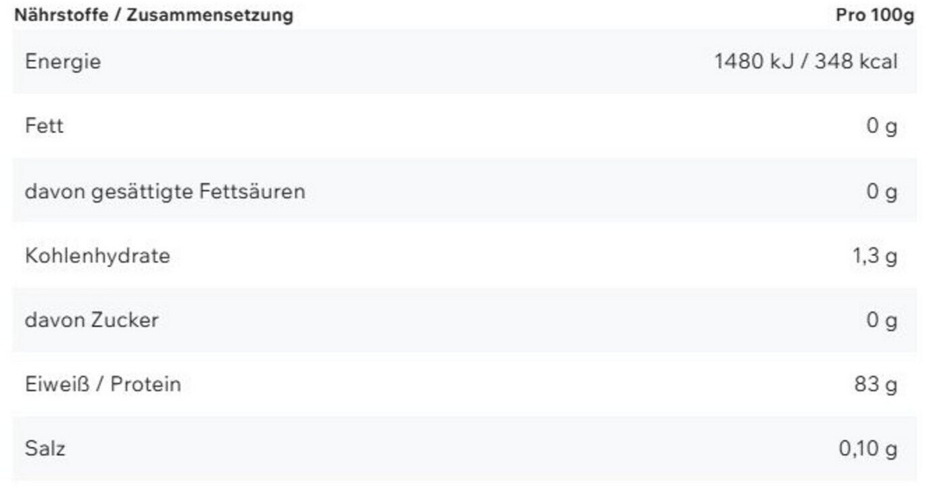
Task: Click the 0 g value for Fett
Action: click(882, 126)
